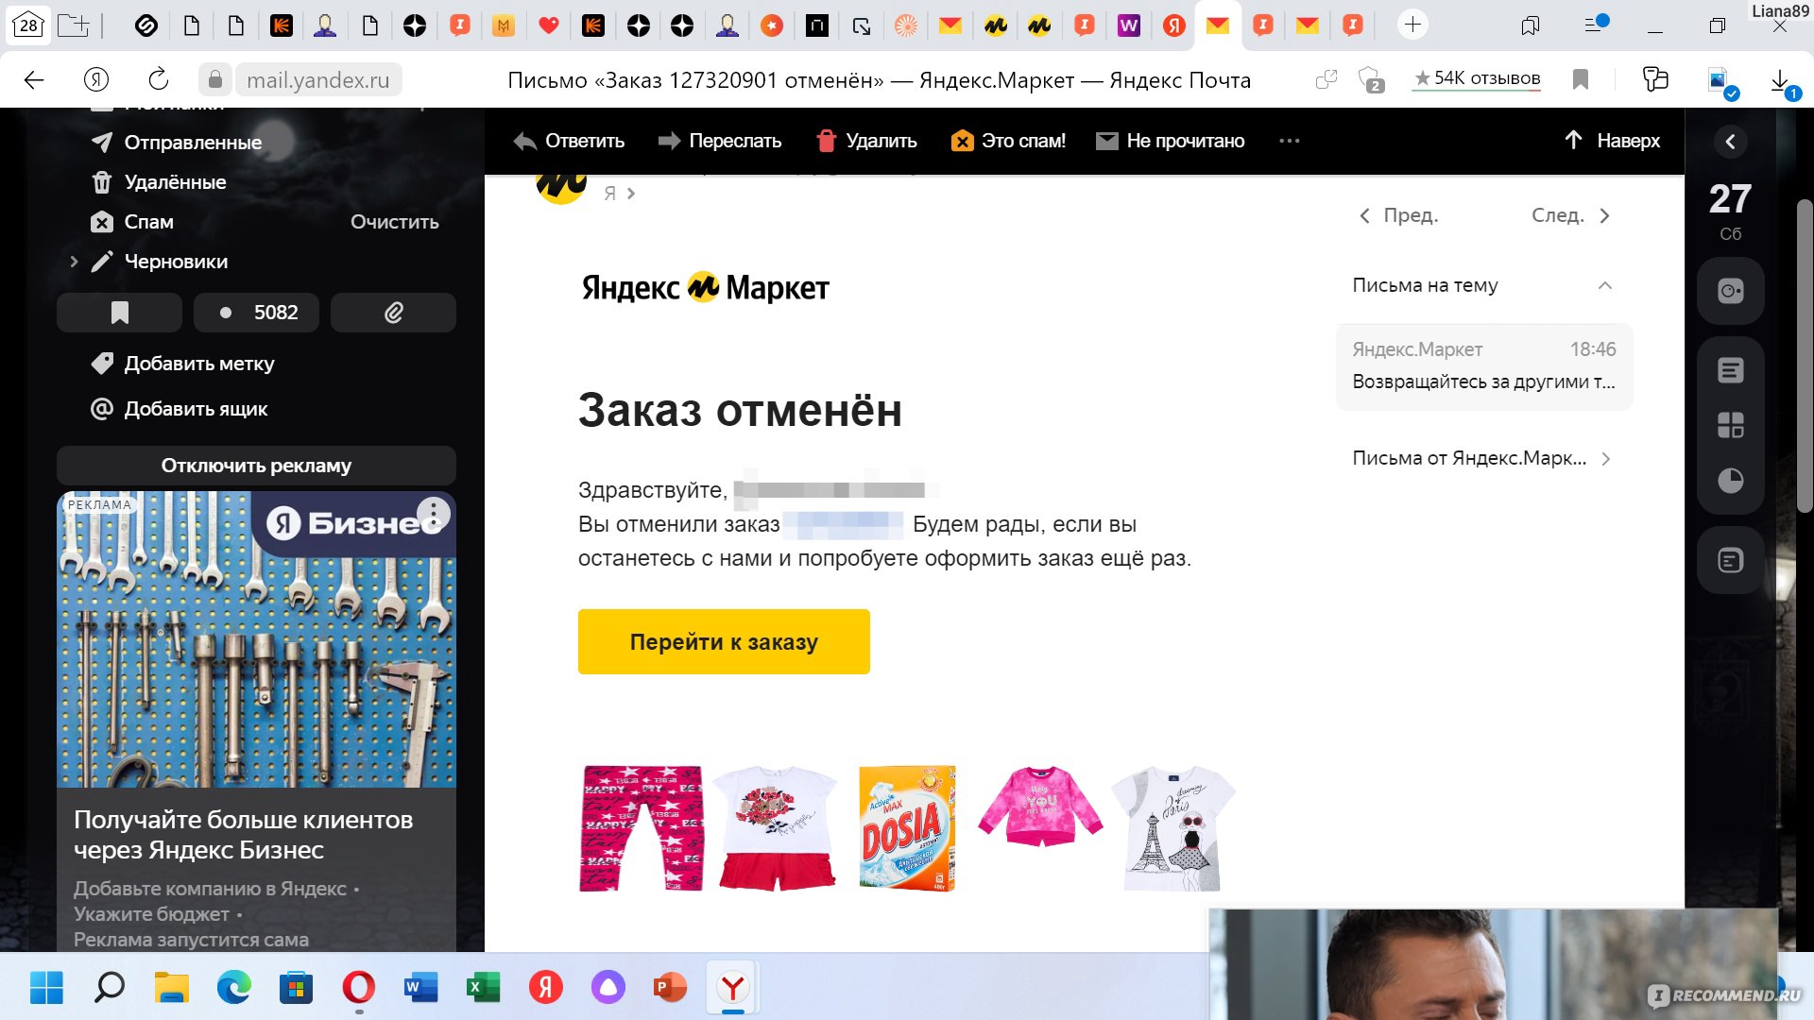Click the Windows Start button

click(46, 988)
